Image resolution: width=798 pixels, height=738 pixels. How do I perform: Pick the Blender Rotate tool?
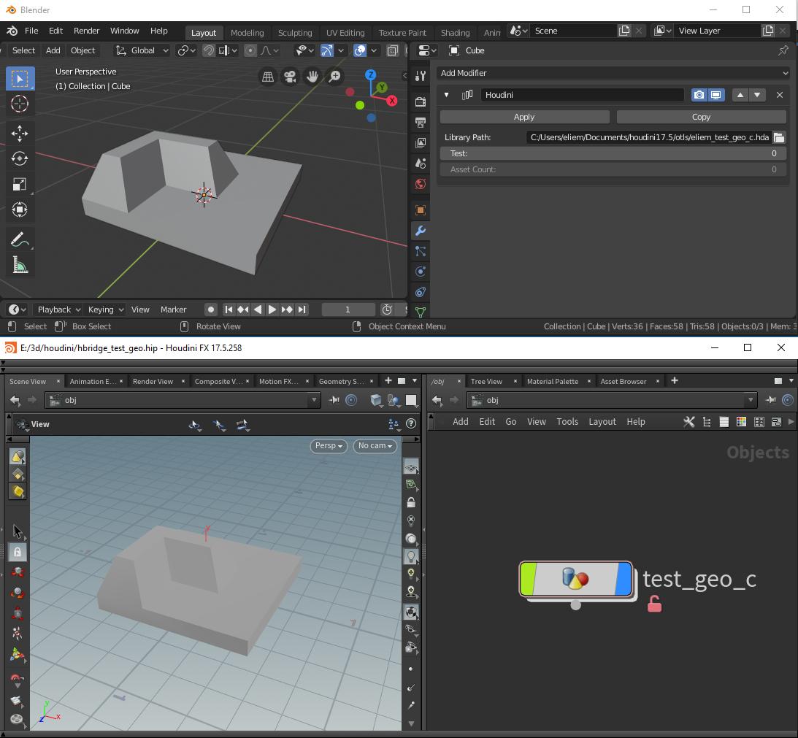(20, 159)
